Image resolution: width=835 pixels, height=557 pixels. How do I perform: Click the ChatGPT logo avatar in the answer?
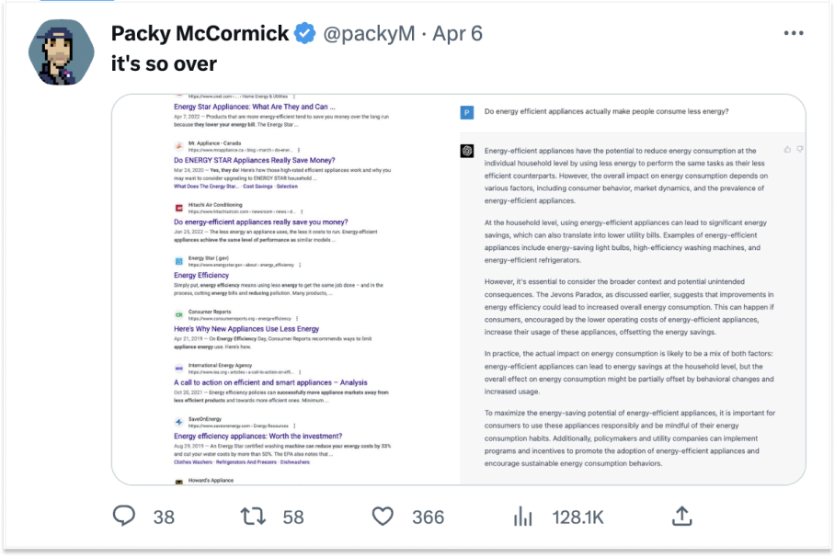pos(467,151)
